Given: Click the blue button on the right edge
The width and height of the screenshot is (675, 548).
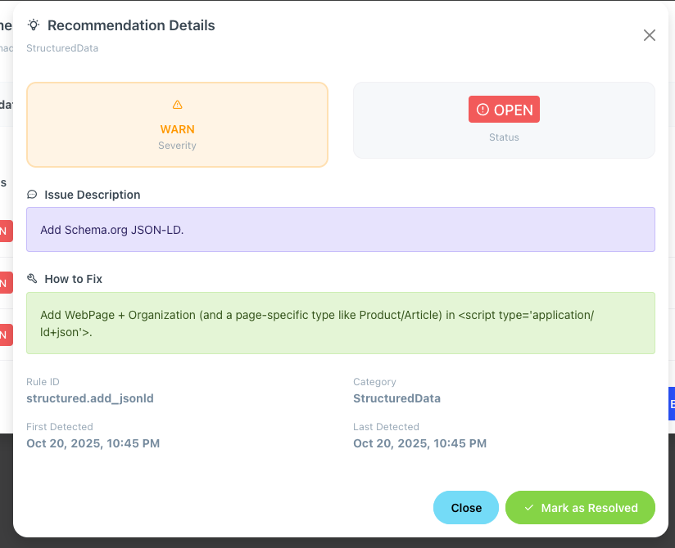Looking at the screenshot, I should click(670, 404).
